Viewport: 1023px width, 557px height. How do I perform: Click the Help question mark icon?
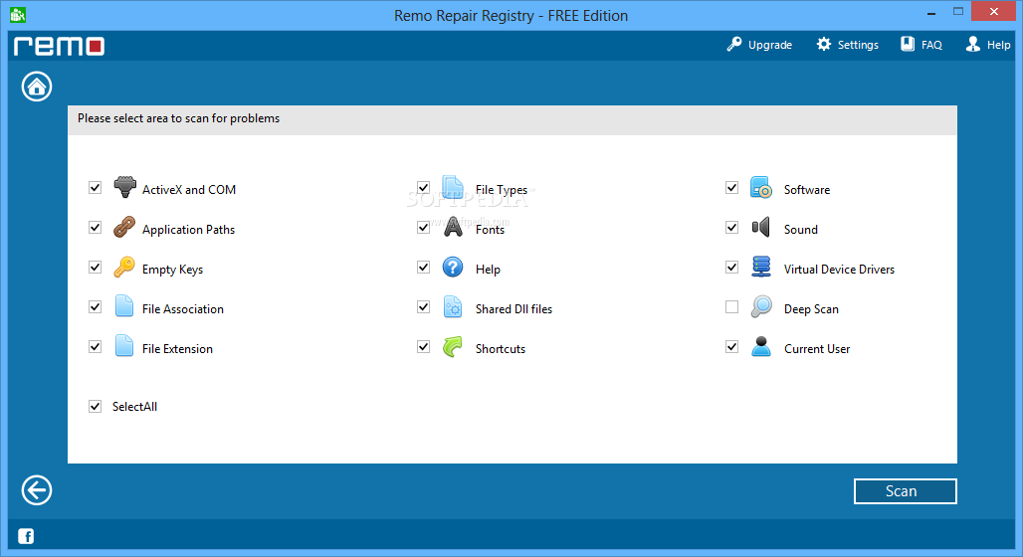tap(453, 267)
